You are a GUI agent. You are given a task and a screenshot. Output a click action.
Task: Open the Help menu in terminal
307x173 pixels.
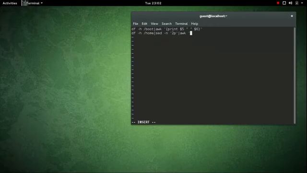(x=195, y=24)
